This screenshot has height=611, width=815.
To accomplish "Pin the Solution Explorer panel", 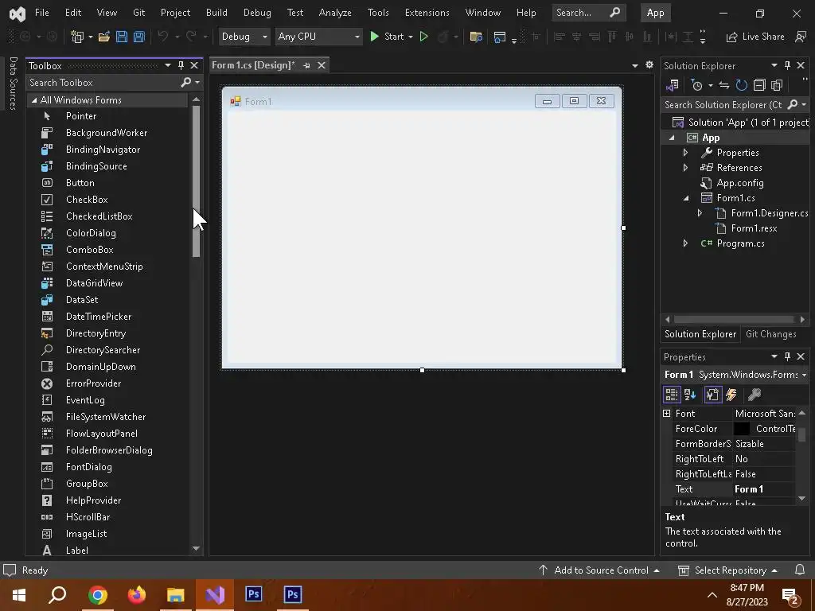I will (787, 65).
